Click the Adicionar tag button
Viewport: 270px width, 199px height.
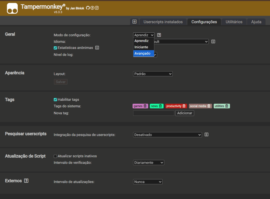coord(184,113)
